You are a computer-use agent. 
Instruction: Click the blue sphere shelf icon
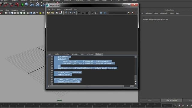(27, 4)
